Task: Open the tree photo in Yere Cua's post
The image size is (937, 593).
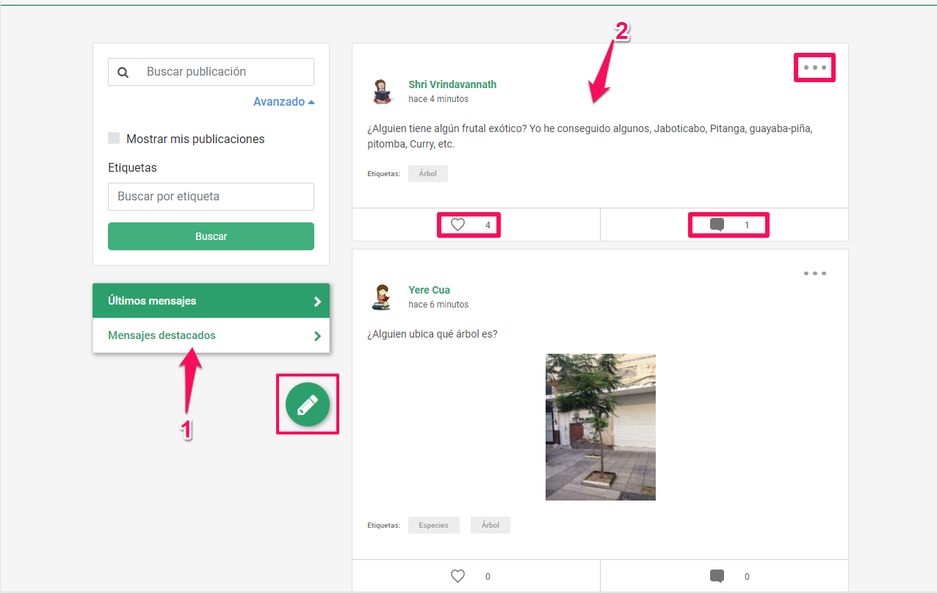Action: tap(601, 427)
